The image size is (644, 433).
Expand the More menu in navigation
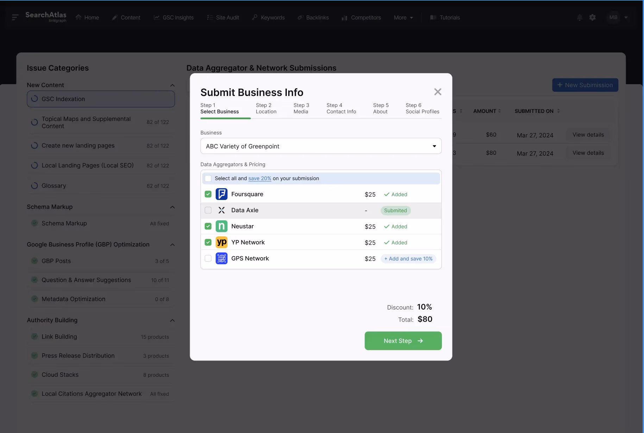click(403, 18)
